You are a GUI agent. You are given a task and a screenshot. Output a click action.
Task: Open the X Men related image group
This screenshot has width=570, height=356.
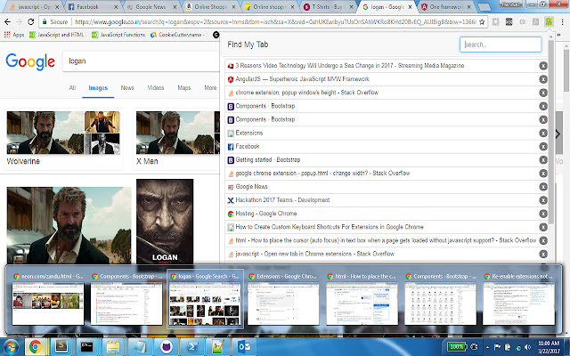click(x=178, y=139)
